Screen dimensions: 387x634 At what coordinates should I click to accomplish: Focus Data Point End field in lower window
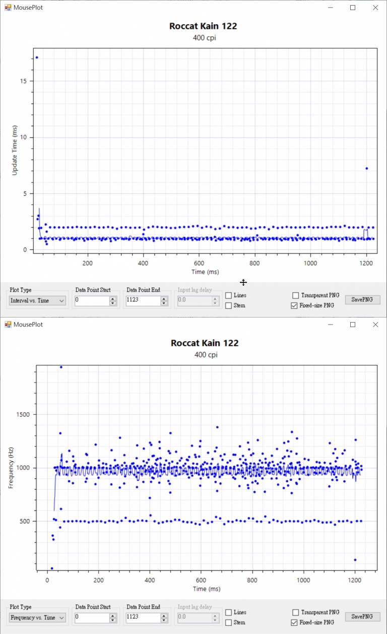[143, 617]
